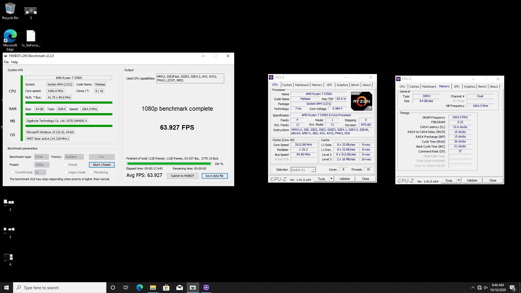Click the CPU-Z title icon in the Memory tab window
Viewport: 521px width, 293px height.
pyautogui.click(x=398, y=79)
